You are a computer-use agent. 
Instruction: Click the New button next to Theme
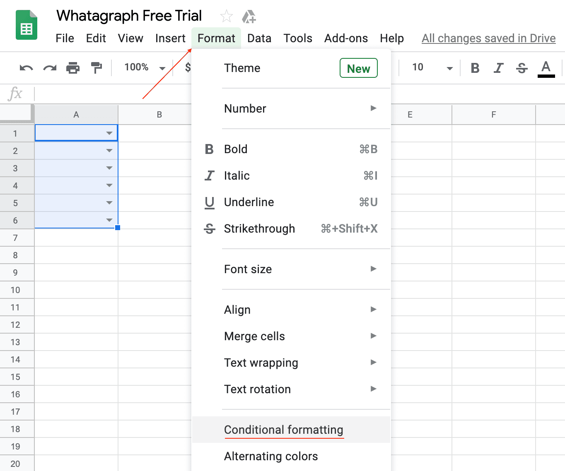pos(358,68)
